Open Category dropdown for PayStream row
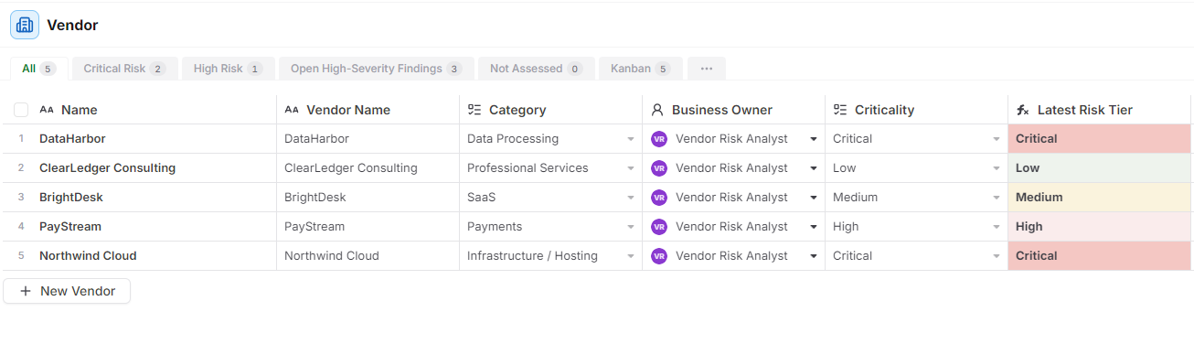 (631, 227)
